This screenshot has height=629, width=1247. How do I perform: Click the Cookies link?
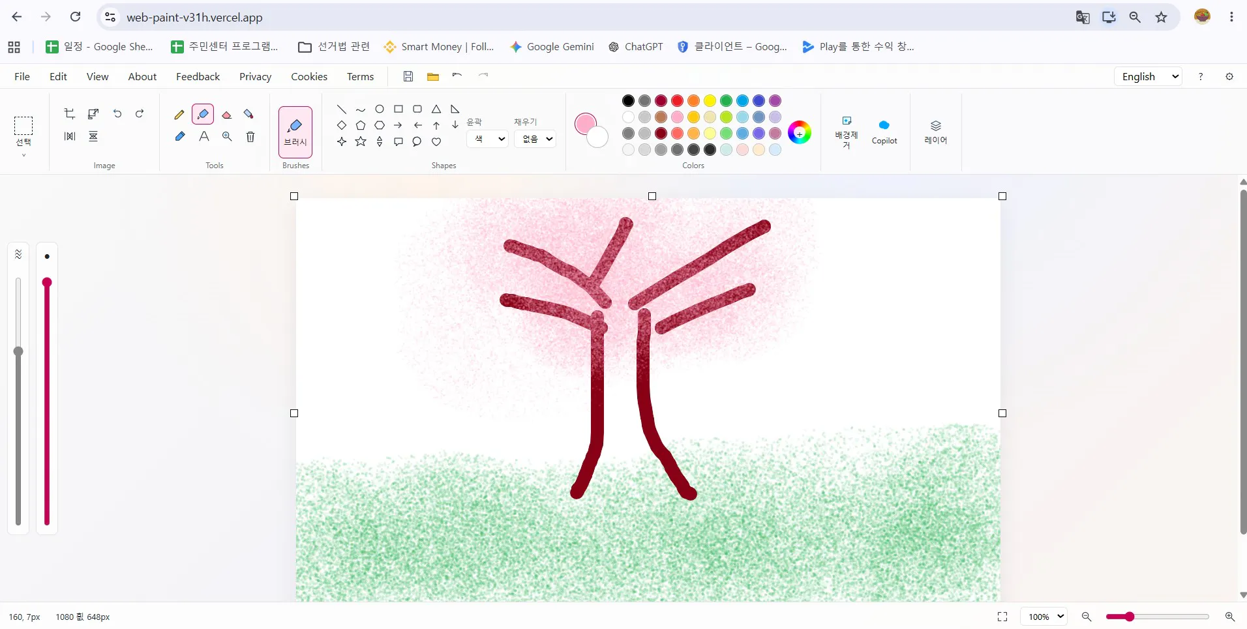tap(309, 76)
